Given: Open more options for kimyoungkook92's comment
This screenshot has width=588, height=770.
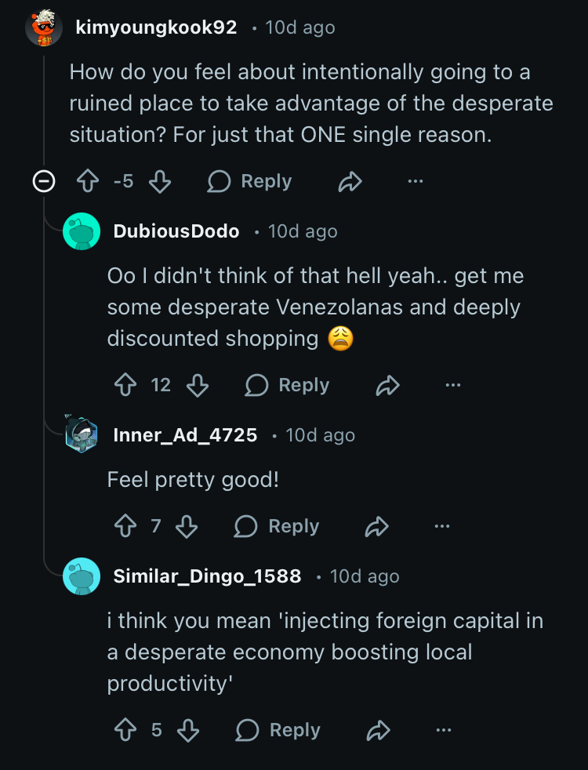Looking at the screenshot, I should (416, 182).
